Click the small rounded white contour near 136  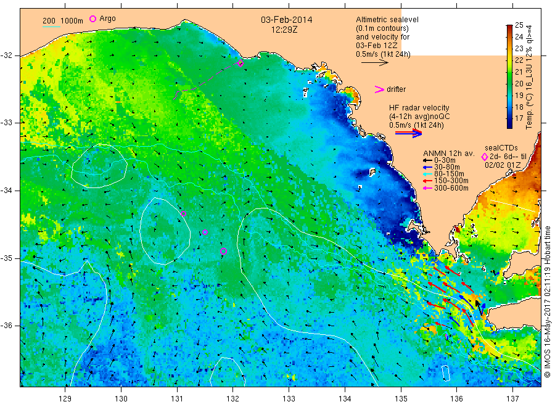pos(446,373)
